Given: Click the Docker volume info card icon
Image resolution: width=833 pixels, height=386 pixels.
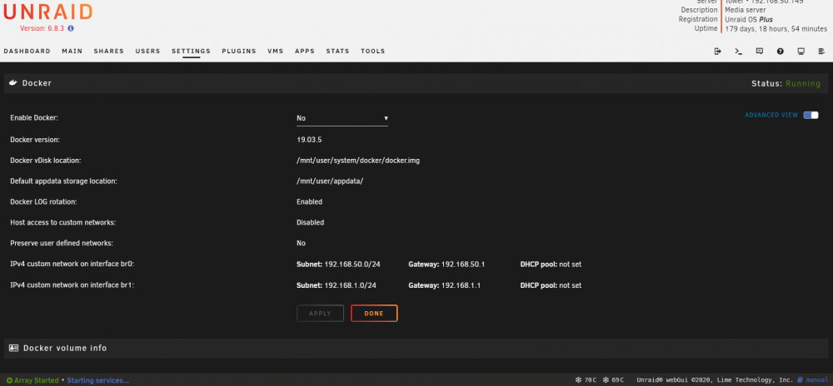Looking at the screenshot, I should [14, 349].
